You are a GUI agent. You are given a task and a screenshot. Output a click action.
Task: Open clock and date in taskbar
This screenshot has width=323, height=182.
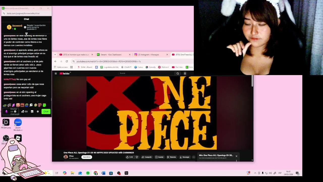point(288,173)
